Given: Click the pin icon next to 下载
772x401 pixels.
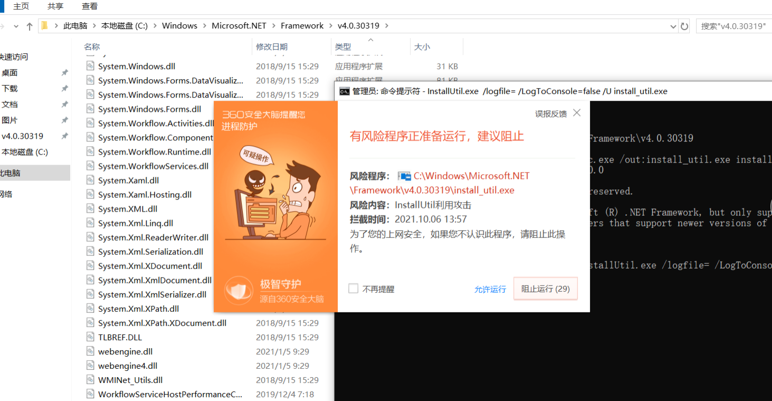Looking at the screenshot, I should pyautogui.click(x=64, y=89).
